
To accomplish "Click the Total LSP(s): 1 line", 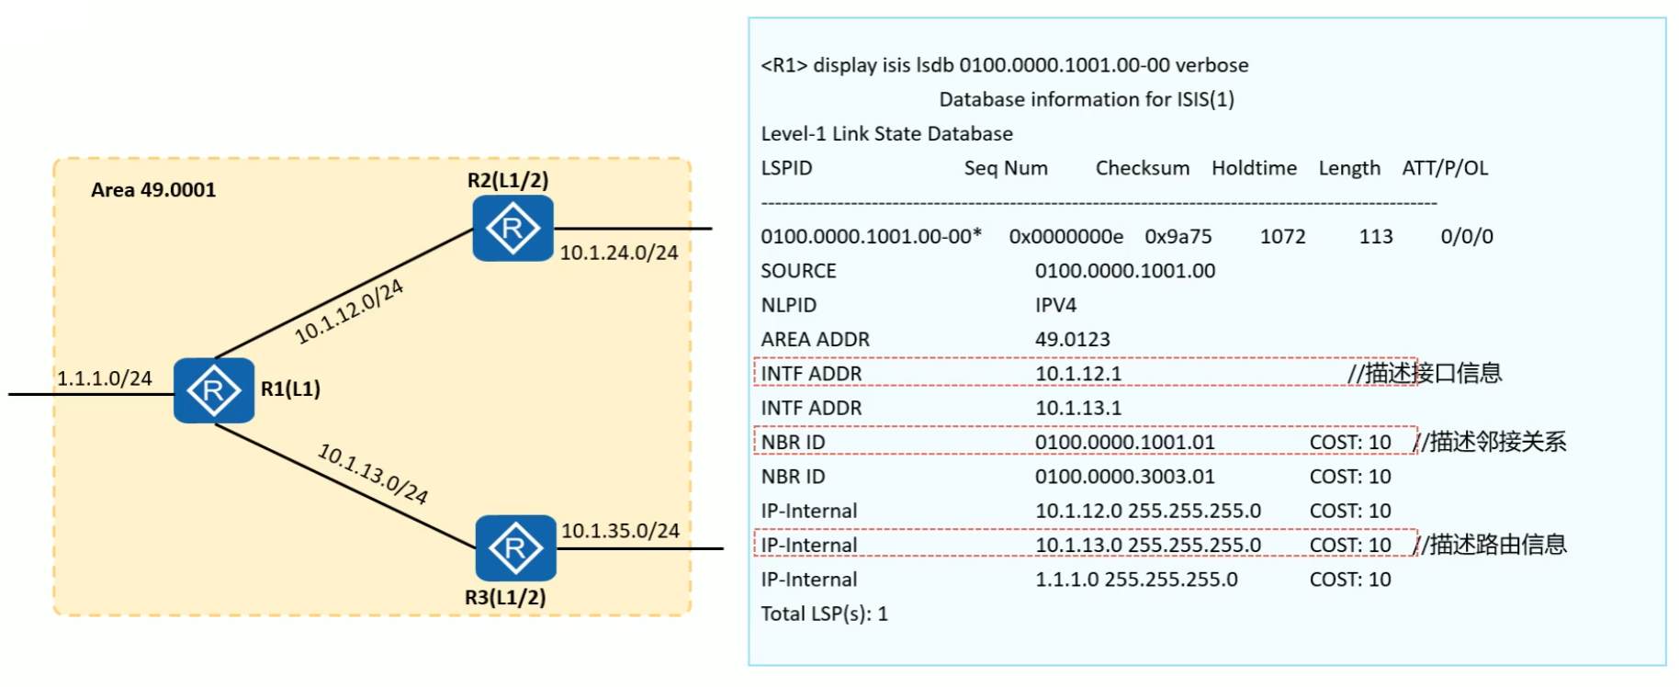I will click(824, 614).
